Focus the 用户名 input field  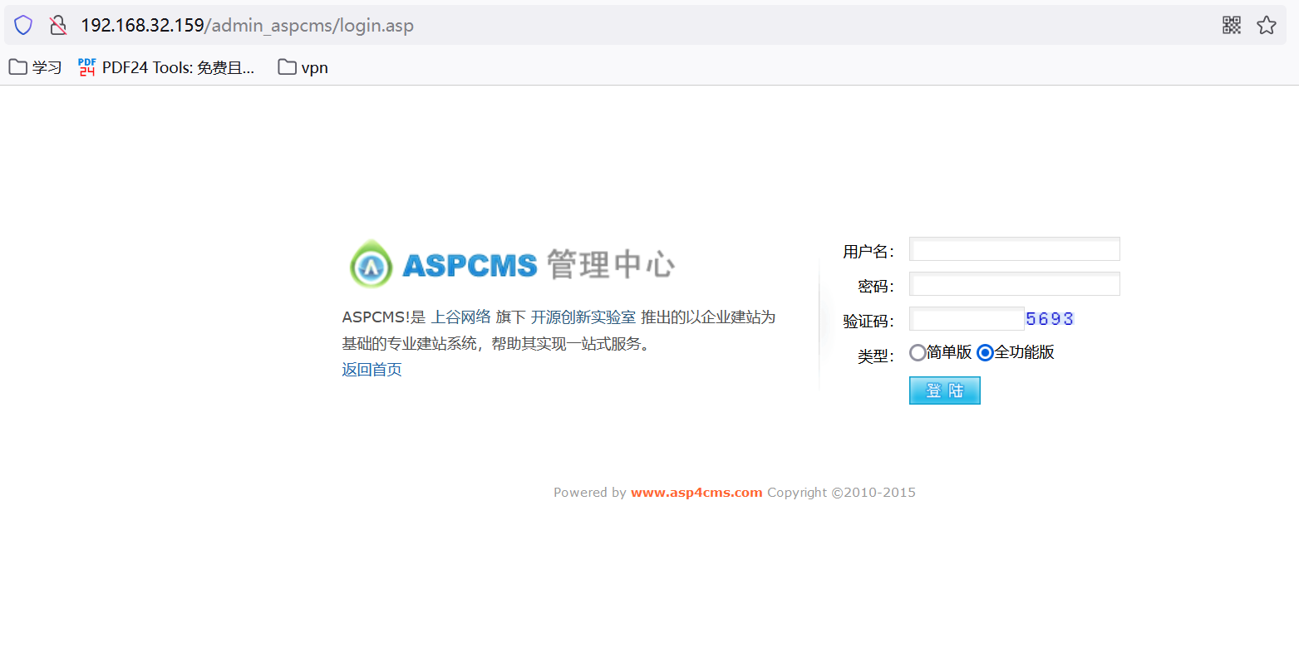[x=1015, y=249]
